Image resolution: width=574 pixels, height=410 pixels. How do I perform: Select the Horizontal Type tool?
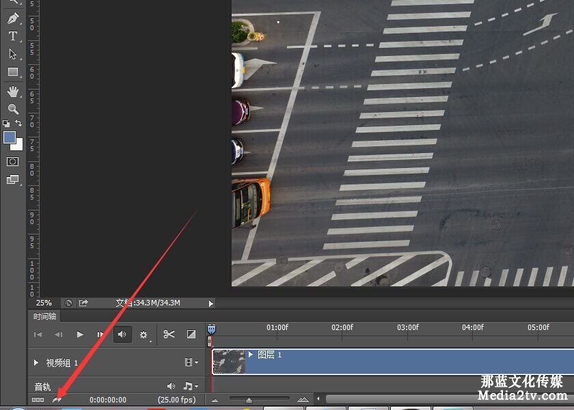(13, 36)
